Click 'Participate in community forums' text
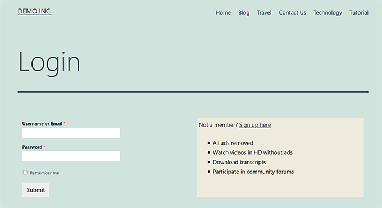Viewport: 382px width, 208px height. (x=253, y=172)
